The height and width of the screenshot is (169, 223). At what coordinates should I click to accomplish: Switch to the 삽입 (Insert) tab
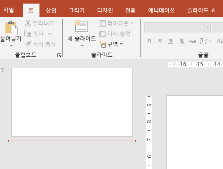click(51, 10)
